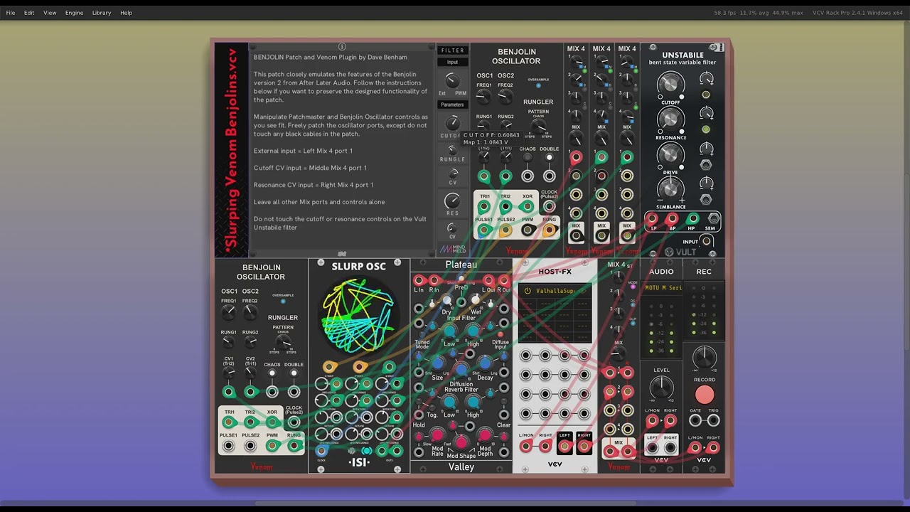Click the BP output port on Unstabile
Image resolution: width=910 pixels, height=512 pixels.
672,219
